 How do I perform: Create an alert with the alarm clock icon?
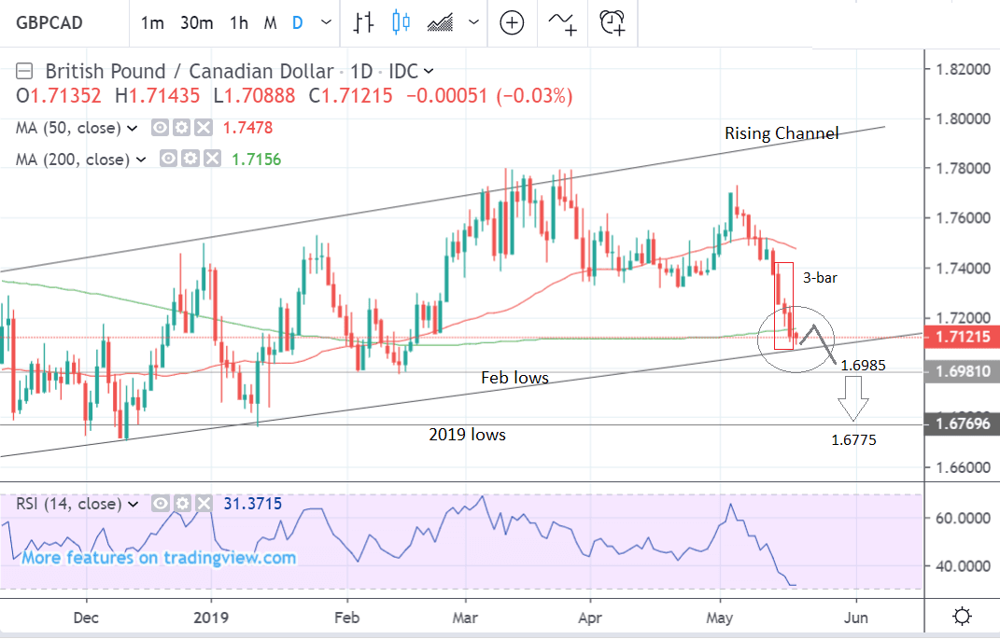[x=613, y=22]
